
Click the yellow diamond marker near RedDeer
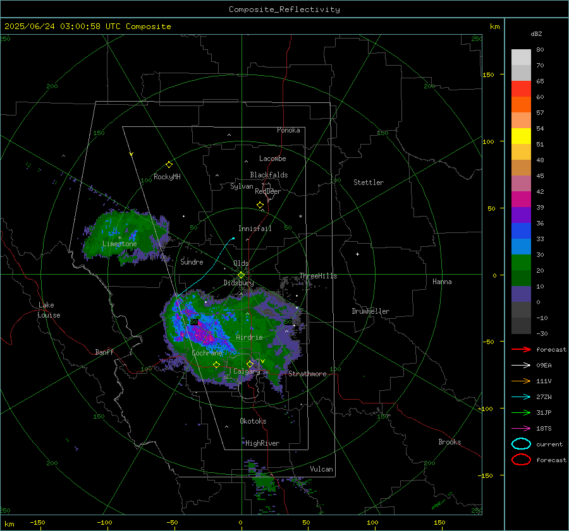(x=260, y=205)
